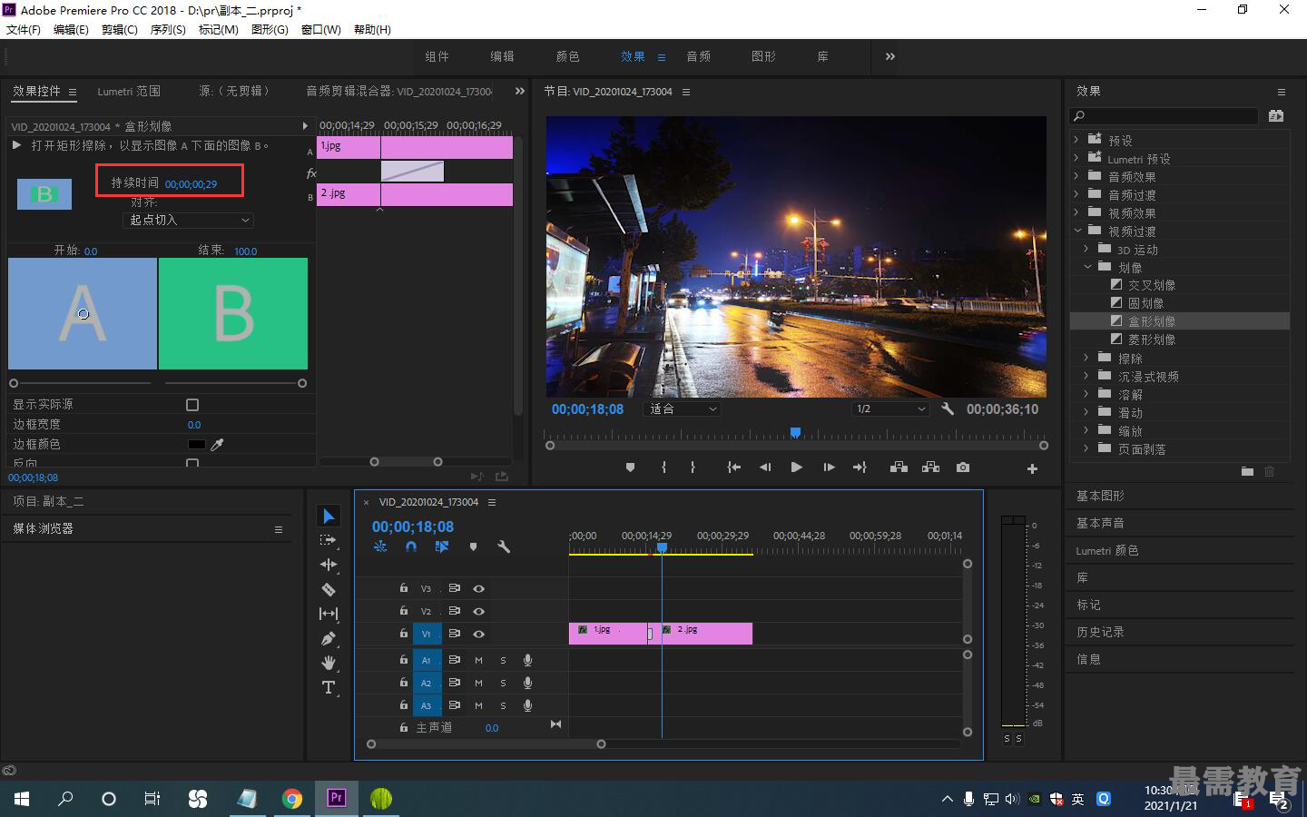Switch to 颜色 workspace tab
1307x817 pixels.
(x=567, y=56)
